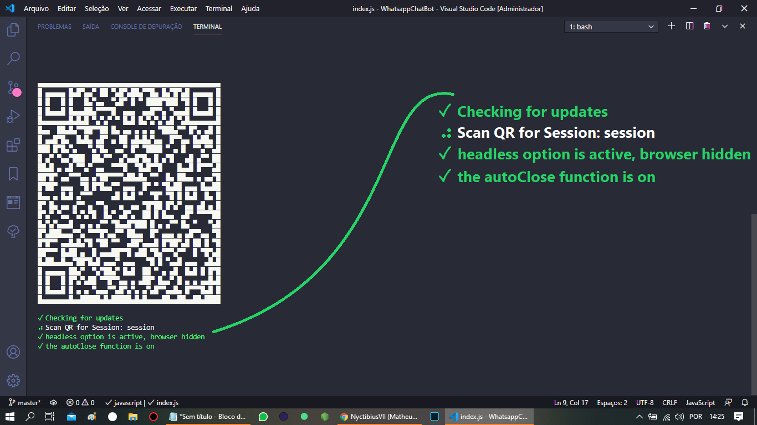This screenshot has height=425, width=757.
Task: Click the QR code in terminal
Action: click(x=129, y=193)
